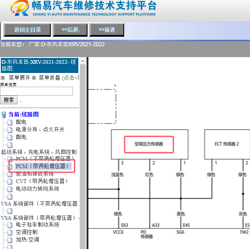Screen dimensions: 250x249
Task: Open PCM(不带涡轮增压器) tree item
Action: [45, 158]
